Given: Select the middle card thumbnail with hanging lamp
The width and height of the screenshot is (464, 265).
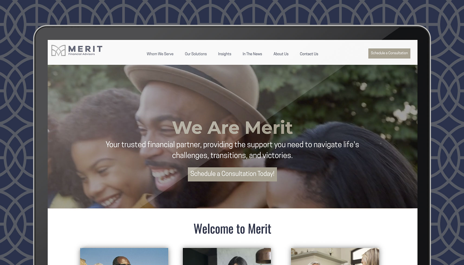Looking at the screenshot, I should click(227, 256).
